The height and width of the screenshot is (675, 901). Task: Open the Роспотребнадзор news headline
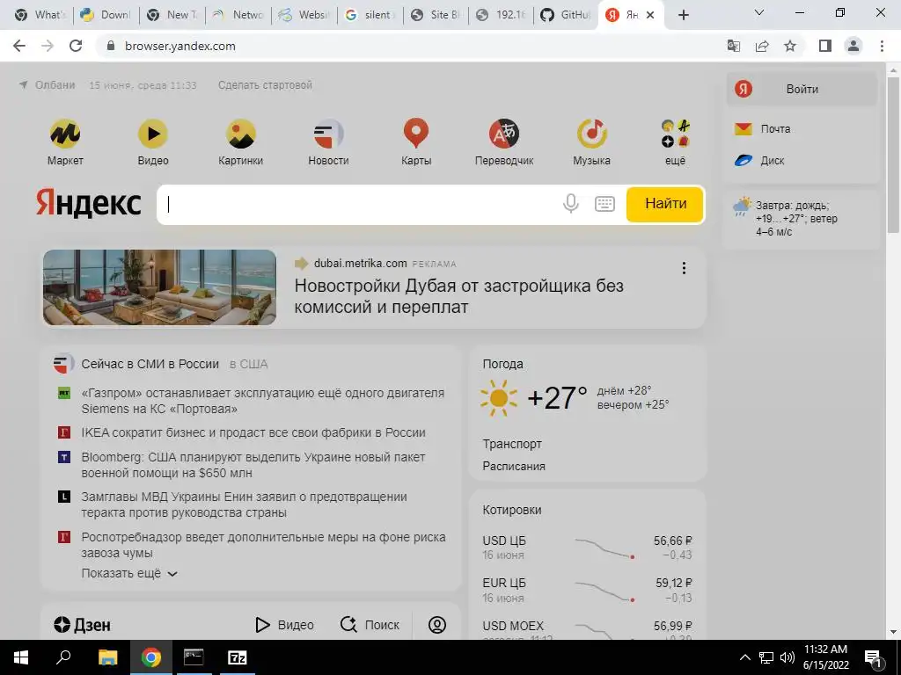(x=263, y=545)
